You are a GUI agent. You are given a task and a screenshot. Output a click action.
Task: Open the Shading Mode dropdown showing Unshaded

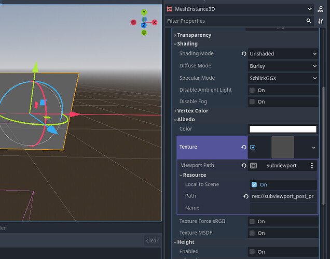click(283, 54)
